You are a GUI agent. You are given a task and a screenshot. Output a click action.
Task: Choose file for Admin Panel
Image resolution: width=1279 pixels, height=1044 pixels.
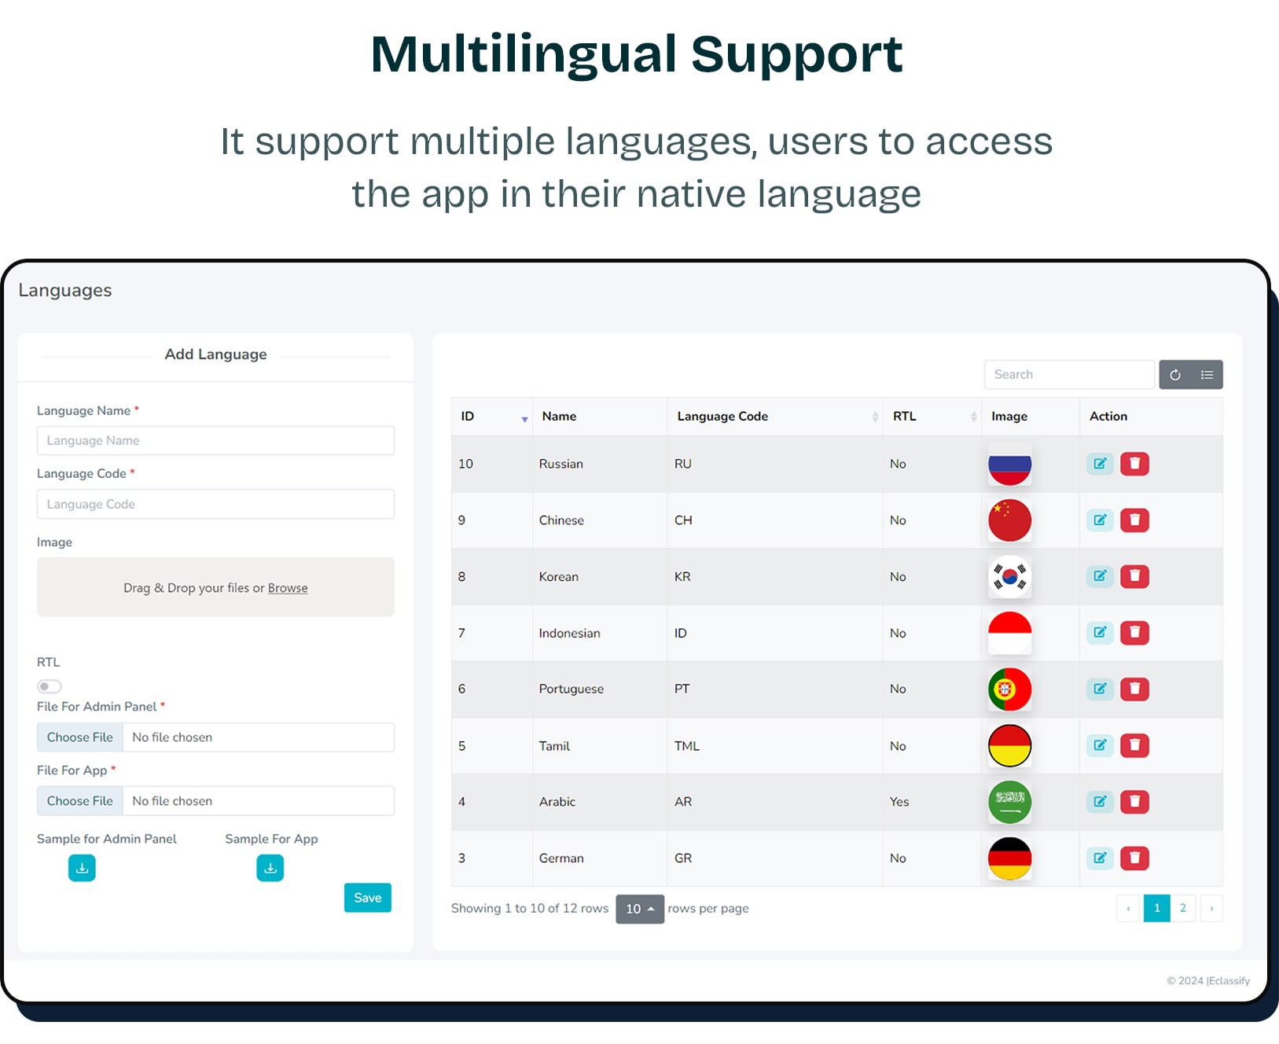80,737
